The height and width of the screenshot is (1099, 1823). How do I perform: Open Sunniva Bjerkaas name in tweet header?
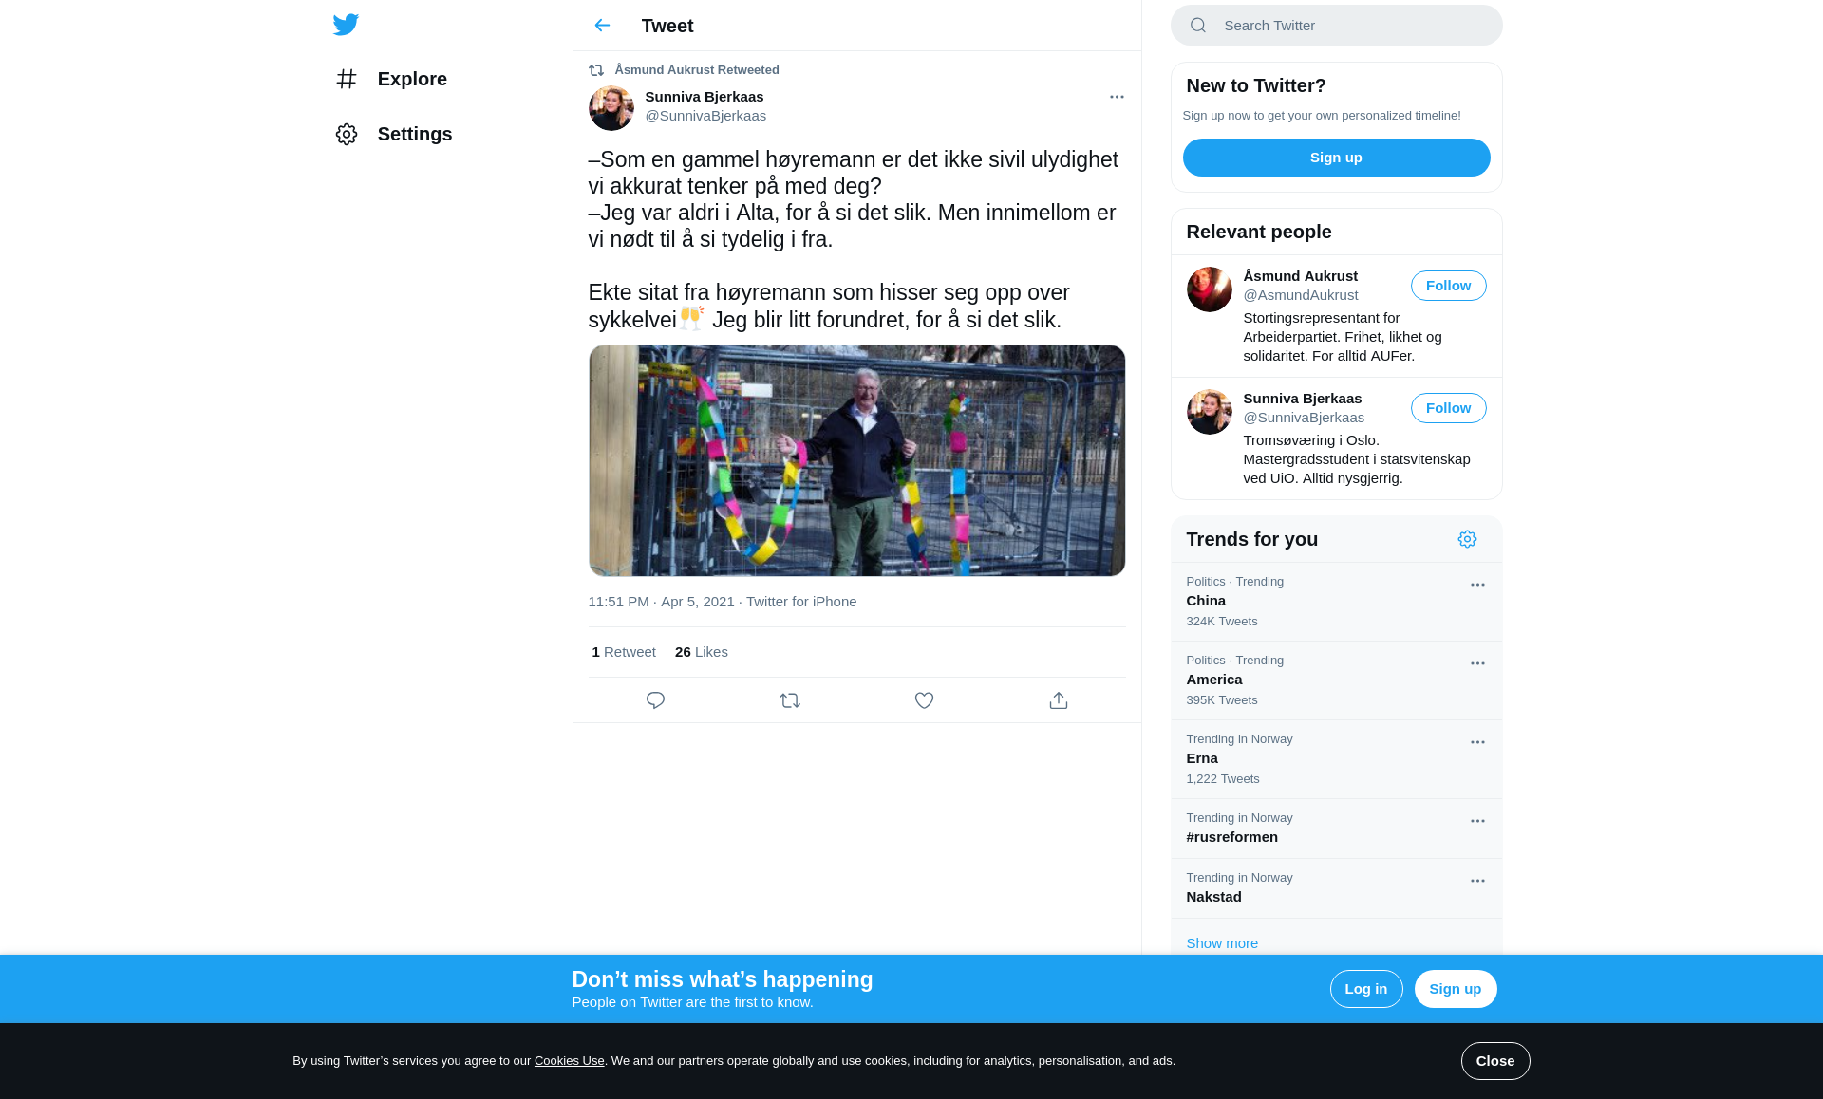(x=705, y=97)
